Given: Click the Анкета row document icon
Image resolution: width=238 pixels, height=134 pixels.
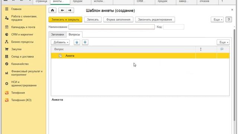Looking at the screenshot, I should [60, 56].
